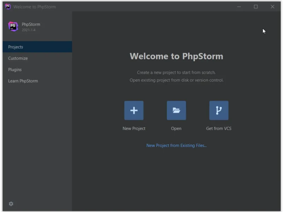Image resolution: width=283 pixels, height=212 pixels.
Task: Click the PhpStorm logo in sidebar
Action: pyautogui.click(x=13, y=26)
